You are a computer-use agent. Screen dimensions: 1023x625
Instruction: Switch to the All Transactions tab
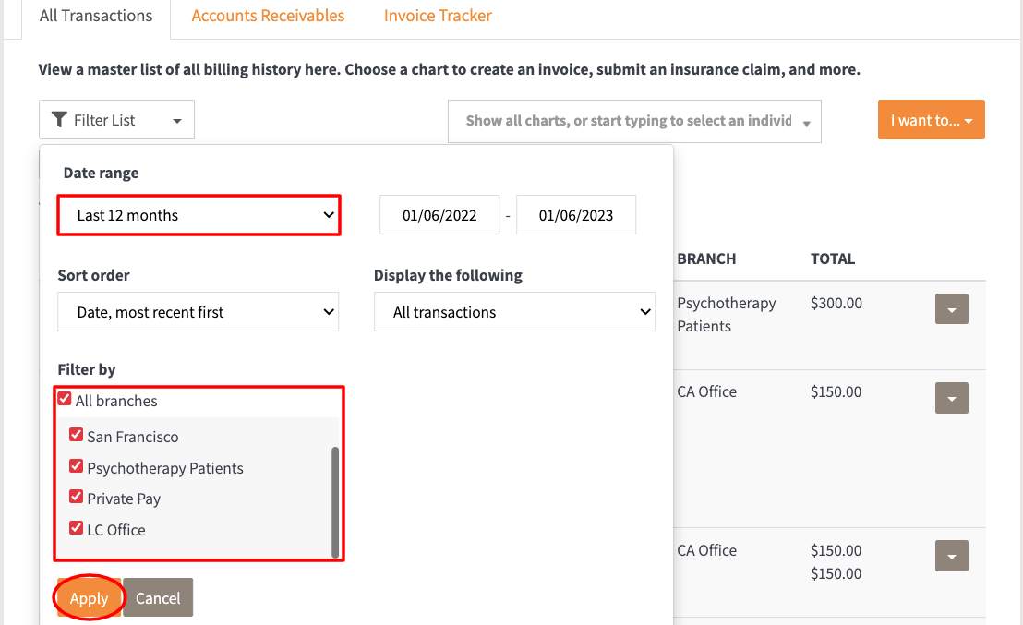tap(96, 16)
